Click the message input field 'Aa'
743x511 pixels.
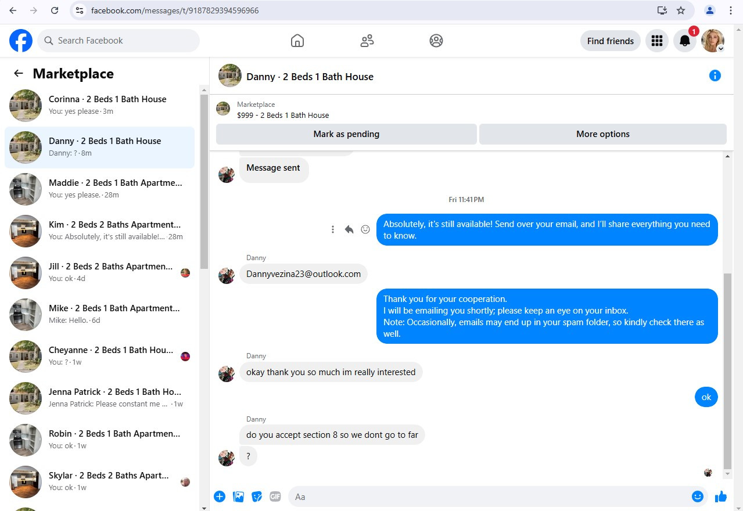point(498,496)
